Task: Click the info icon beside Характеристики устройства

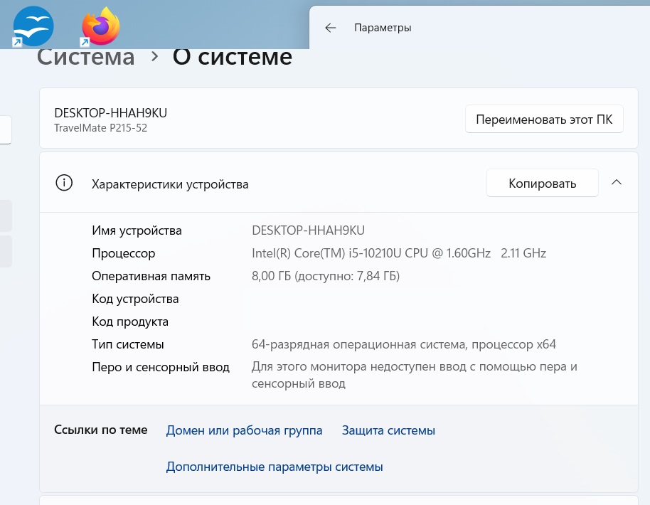Action: (x=64, y=183)
